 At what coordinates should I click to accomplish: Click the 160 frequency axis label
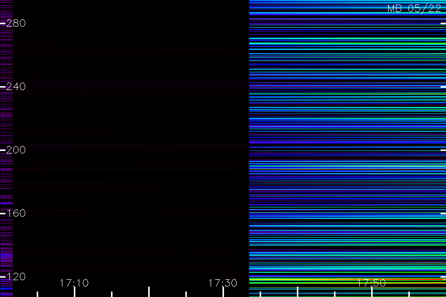pyautogui.click(x=16, y=213)
